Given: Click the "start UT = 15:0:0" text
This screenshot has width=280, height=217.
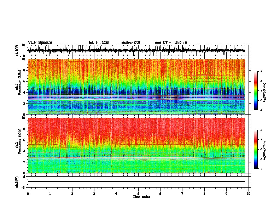Looking at the screenshot, I should [x=171, y=43].
